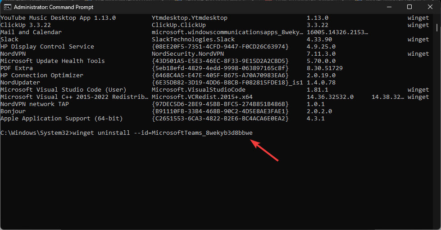This screenshot has height=230, width=441.
Task: Click the 'Bonjour' app name
Action: (x=13, y=111)
